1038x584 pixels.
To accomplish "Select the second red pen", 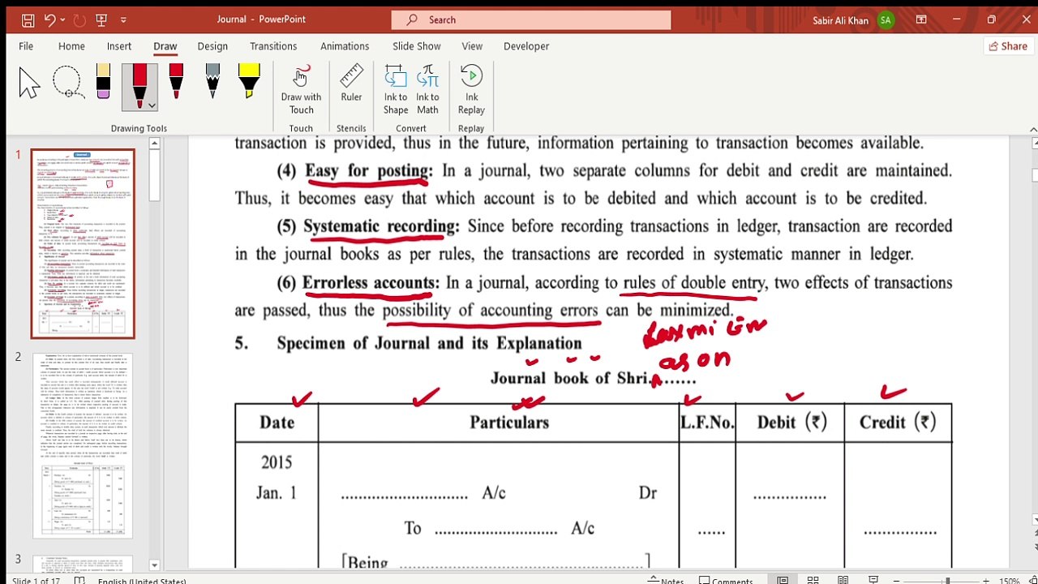I will tap(176, 82).
